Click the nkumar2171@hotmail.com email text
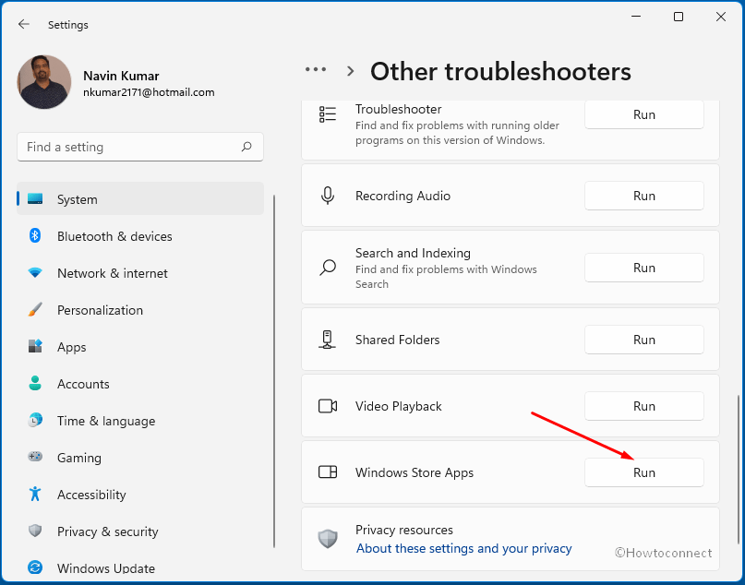The width and height of the screenshot is (745, 585). tap(149, 92)
